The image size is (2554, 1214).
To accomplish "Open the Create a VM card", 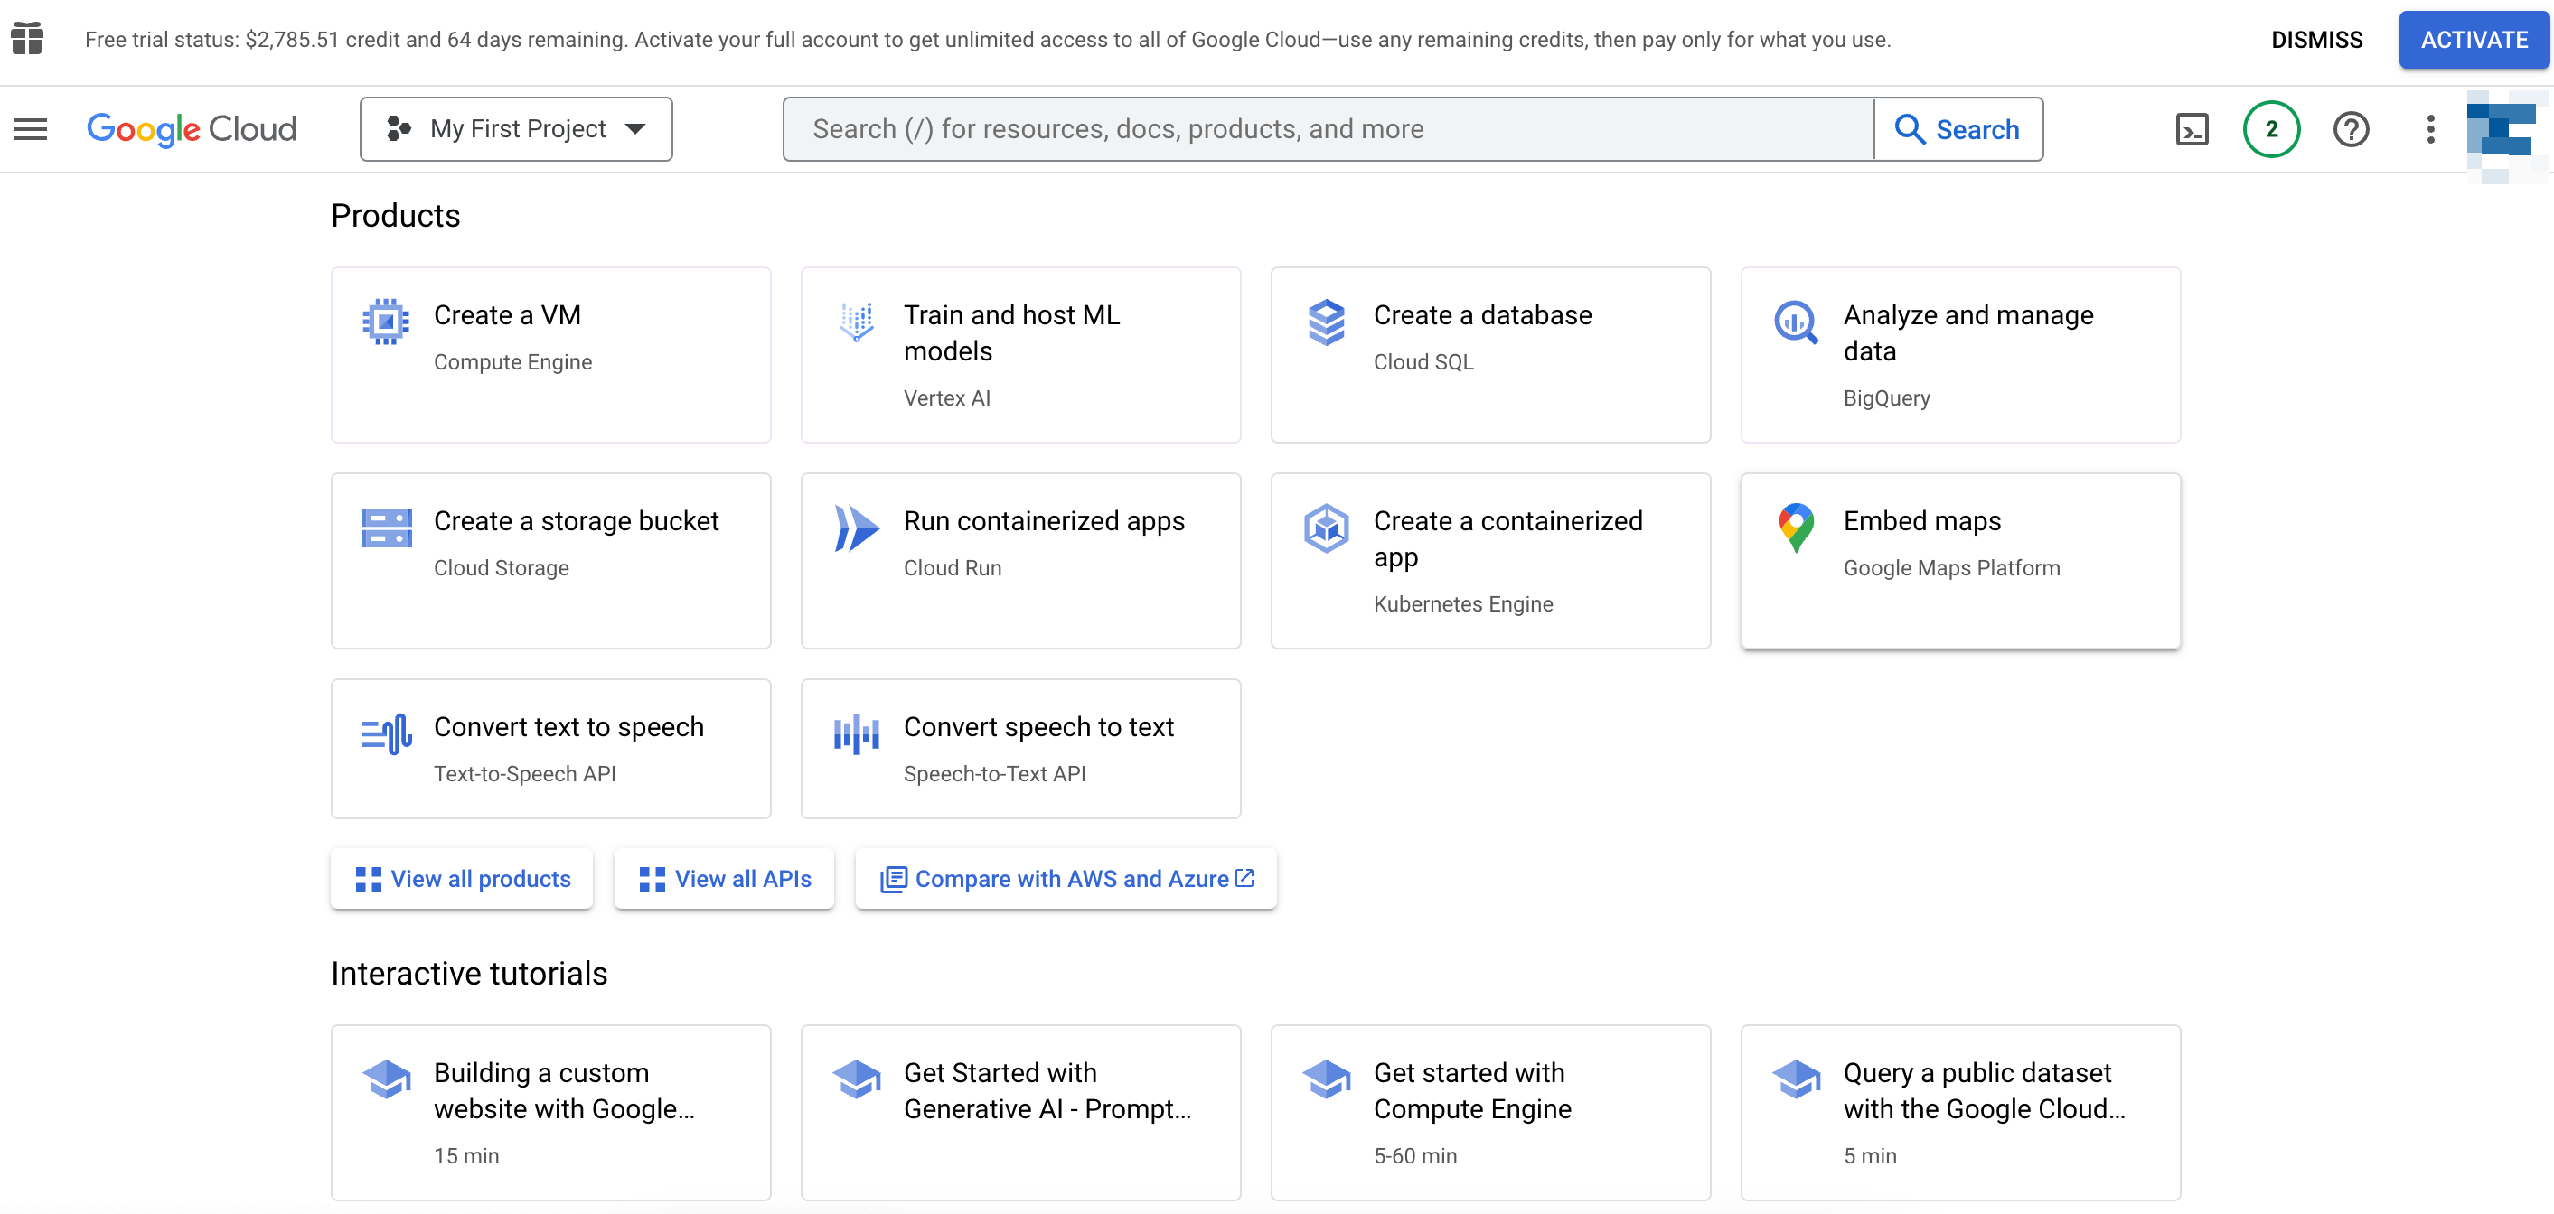I will coord(551,355).
